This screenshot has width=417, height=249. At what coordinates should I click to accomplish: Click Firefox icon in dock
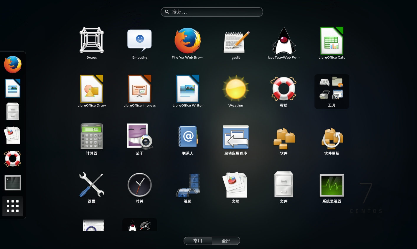[13, 64]
